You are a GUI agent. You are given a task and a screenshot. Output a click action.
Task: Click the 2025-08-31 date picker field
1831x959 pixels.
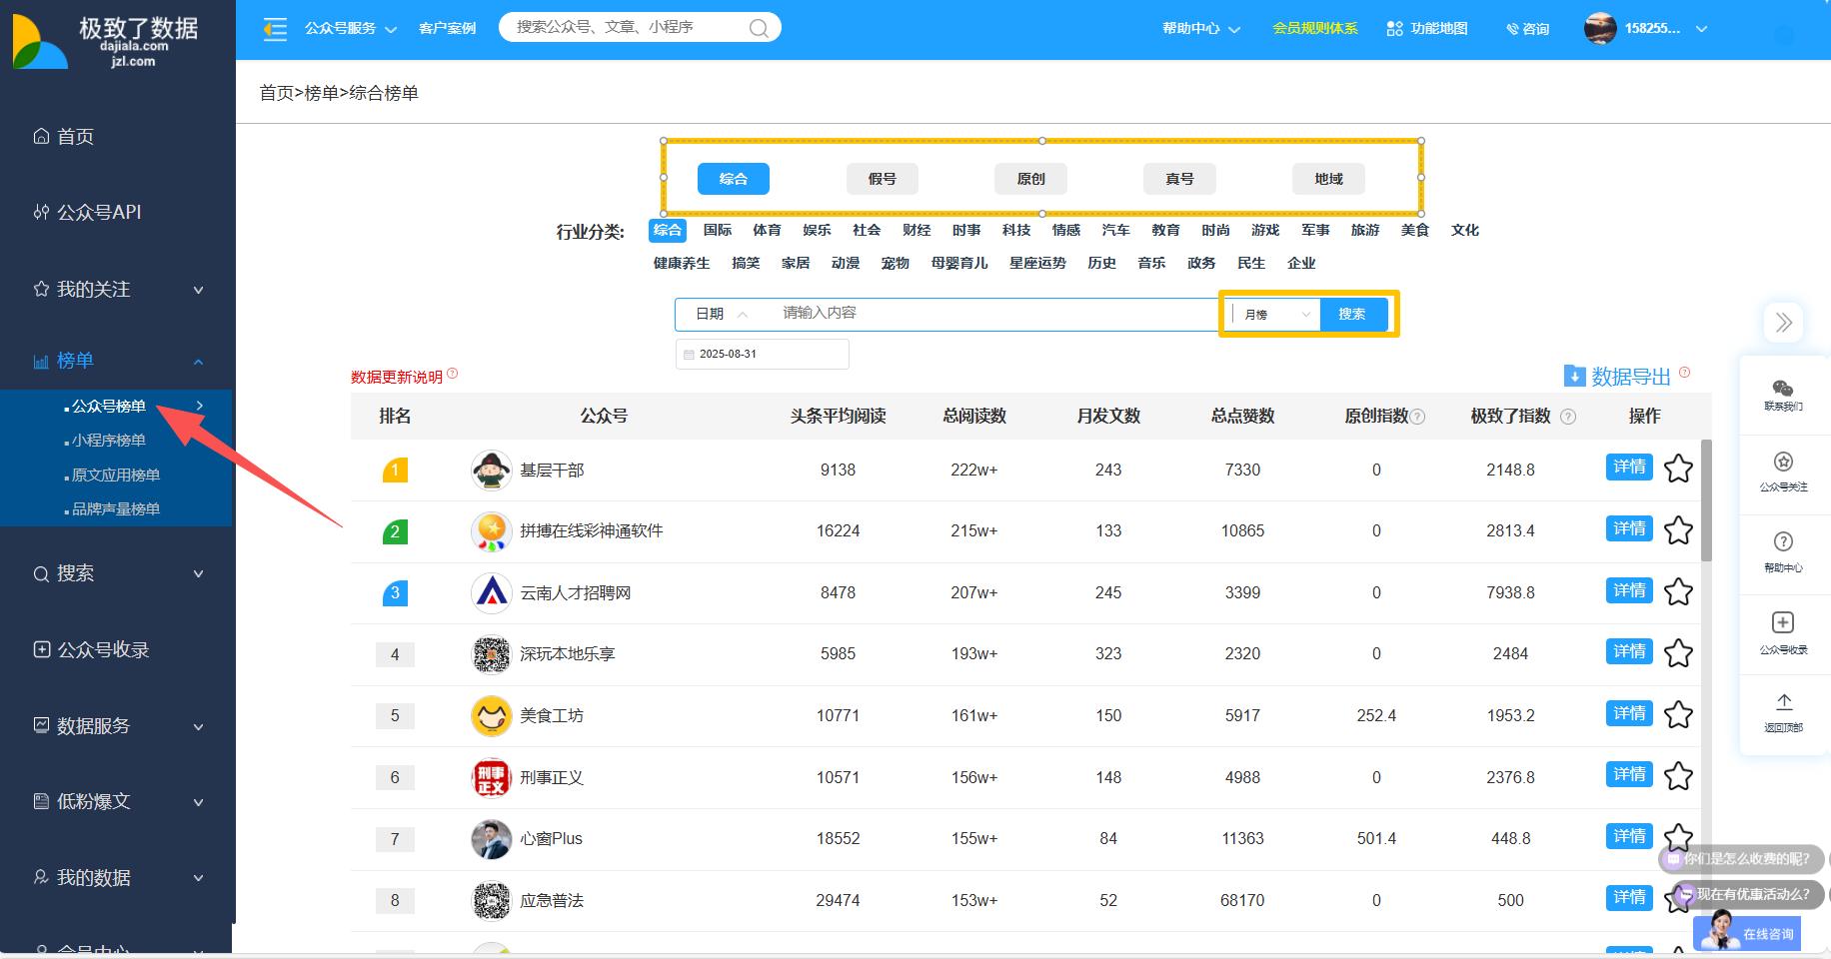click(x=763, y=354)
